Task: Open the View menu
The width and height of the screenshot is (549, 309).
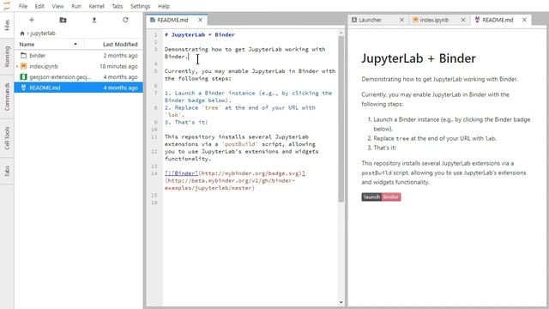Action: 57,6
